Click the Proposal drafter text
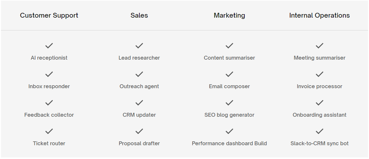 tap(139, 143)
